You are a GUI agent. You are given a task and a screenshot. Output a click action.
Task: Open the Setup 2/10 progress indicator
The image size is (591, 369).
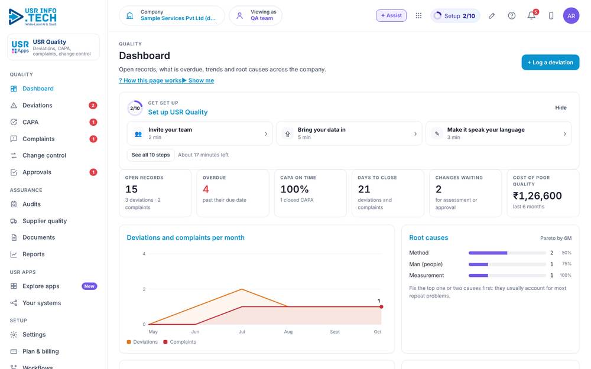[x=455, y=16]
